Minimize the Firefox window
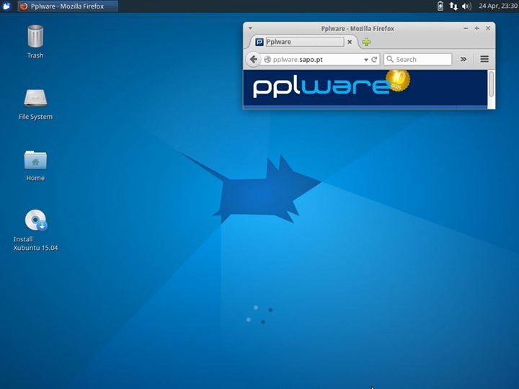The image size is (519, 389). [x=466, y=28]
